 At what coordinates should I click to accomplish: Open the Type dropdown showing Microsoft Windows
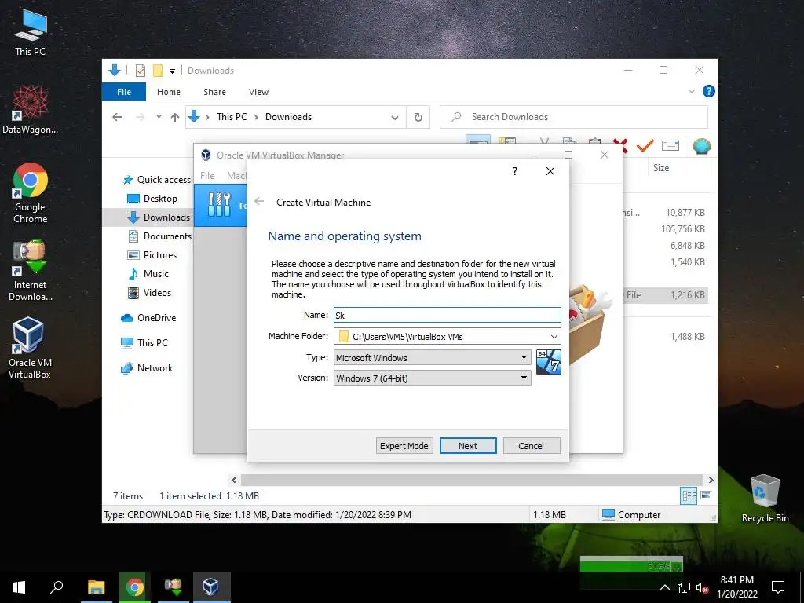tap(432, 357)
